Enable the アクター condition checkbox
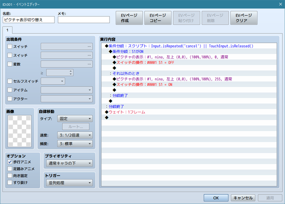Screen dimensions: 285x204 (x=10, y=99)
